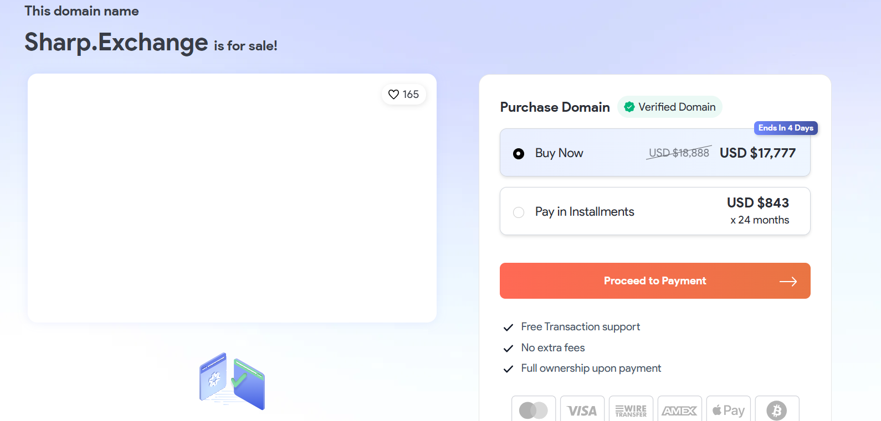Click the green Verified Domain checkmark badge

[629, 107]
